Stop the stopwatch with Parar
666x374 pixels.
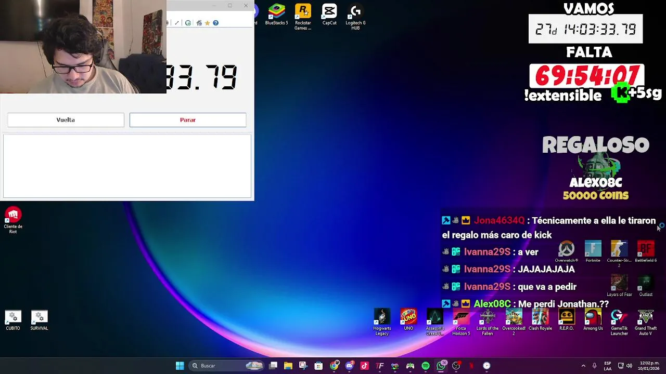[x=188, y=120]
